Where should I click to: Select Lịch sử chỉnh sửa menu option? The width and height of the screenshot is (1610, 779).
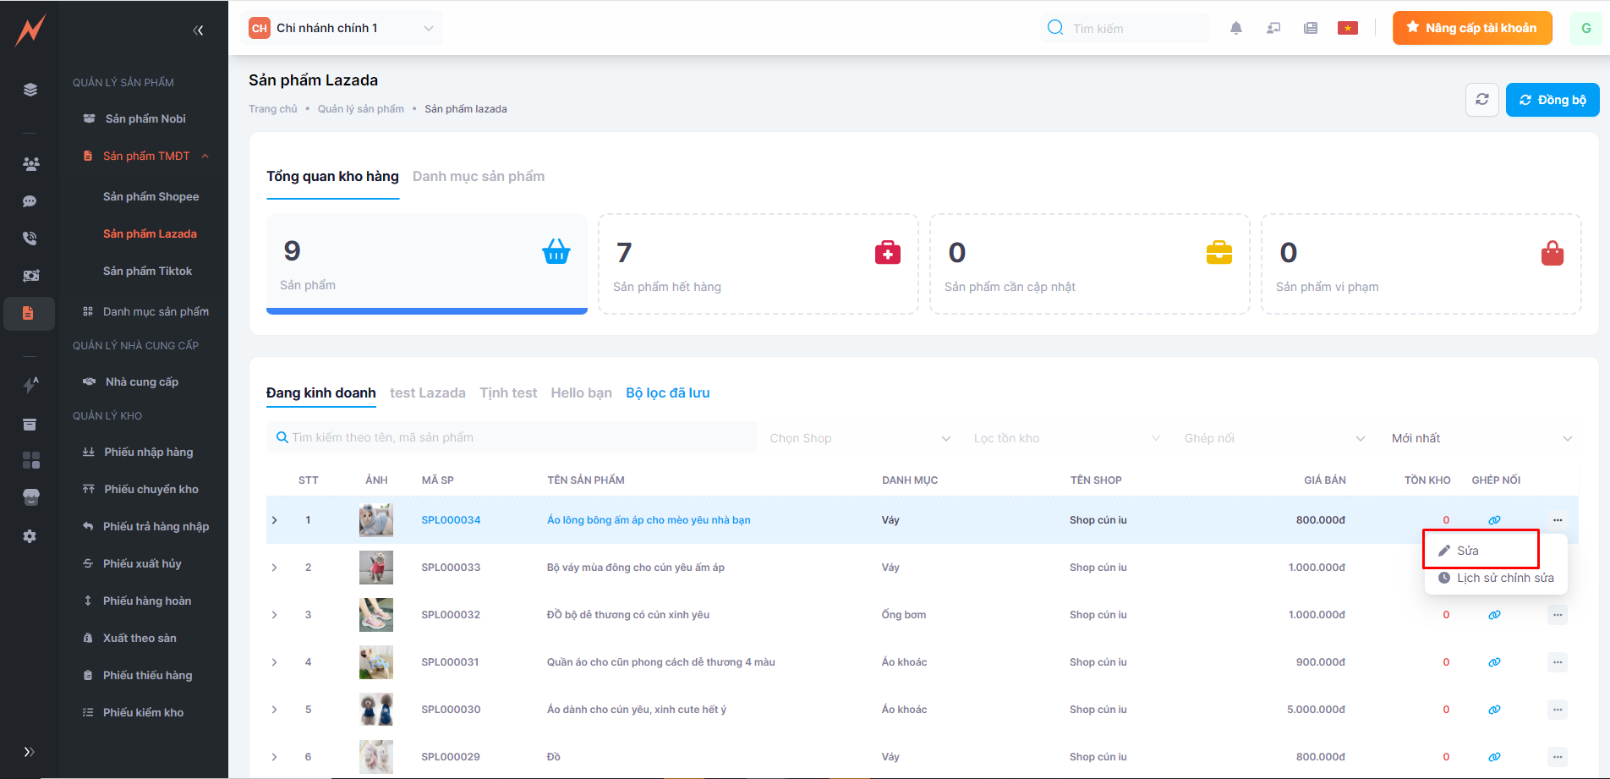(1504, 578)
